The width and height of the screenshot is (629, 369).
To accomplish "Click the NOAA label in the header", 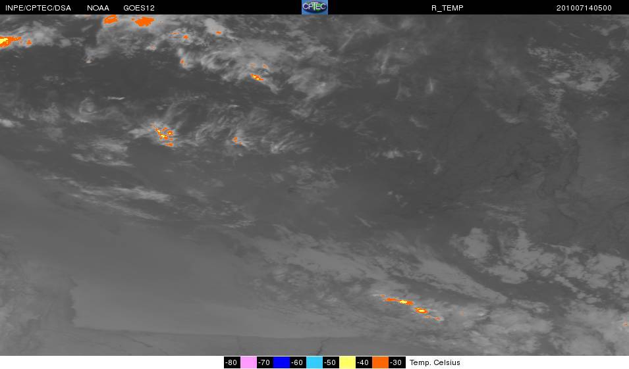I will (x=98, y=8).
